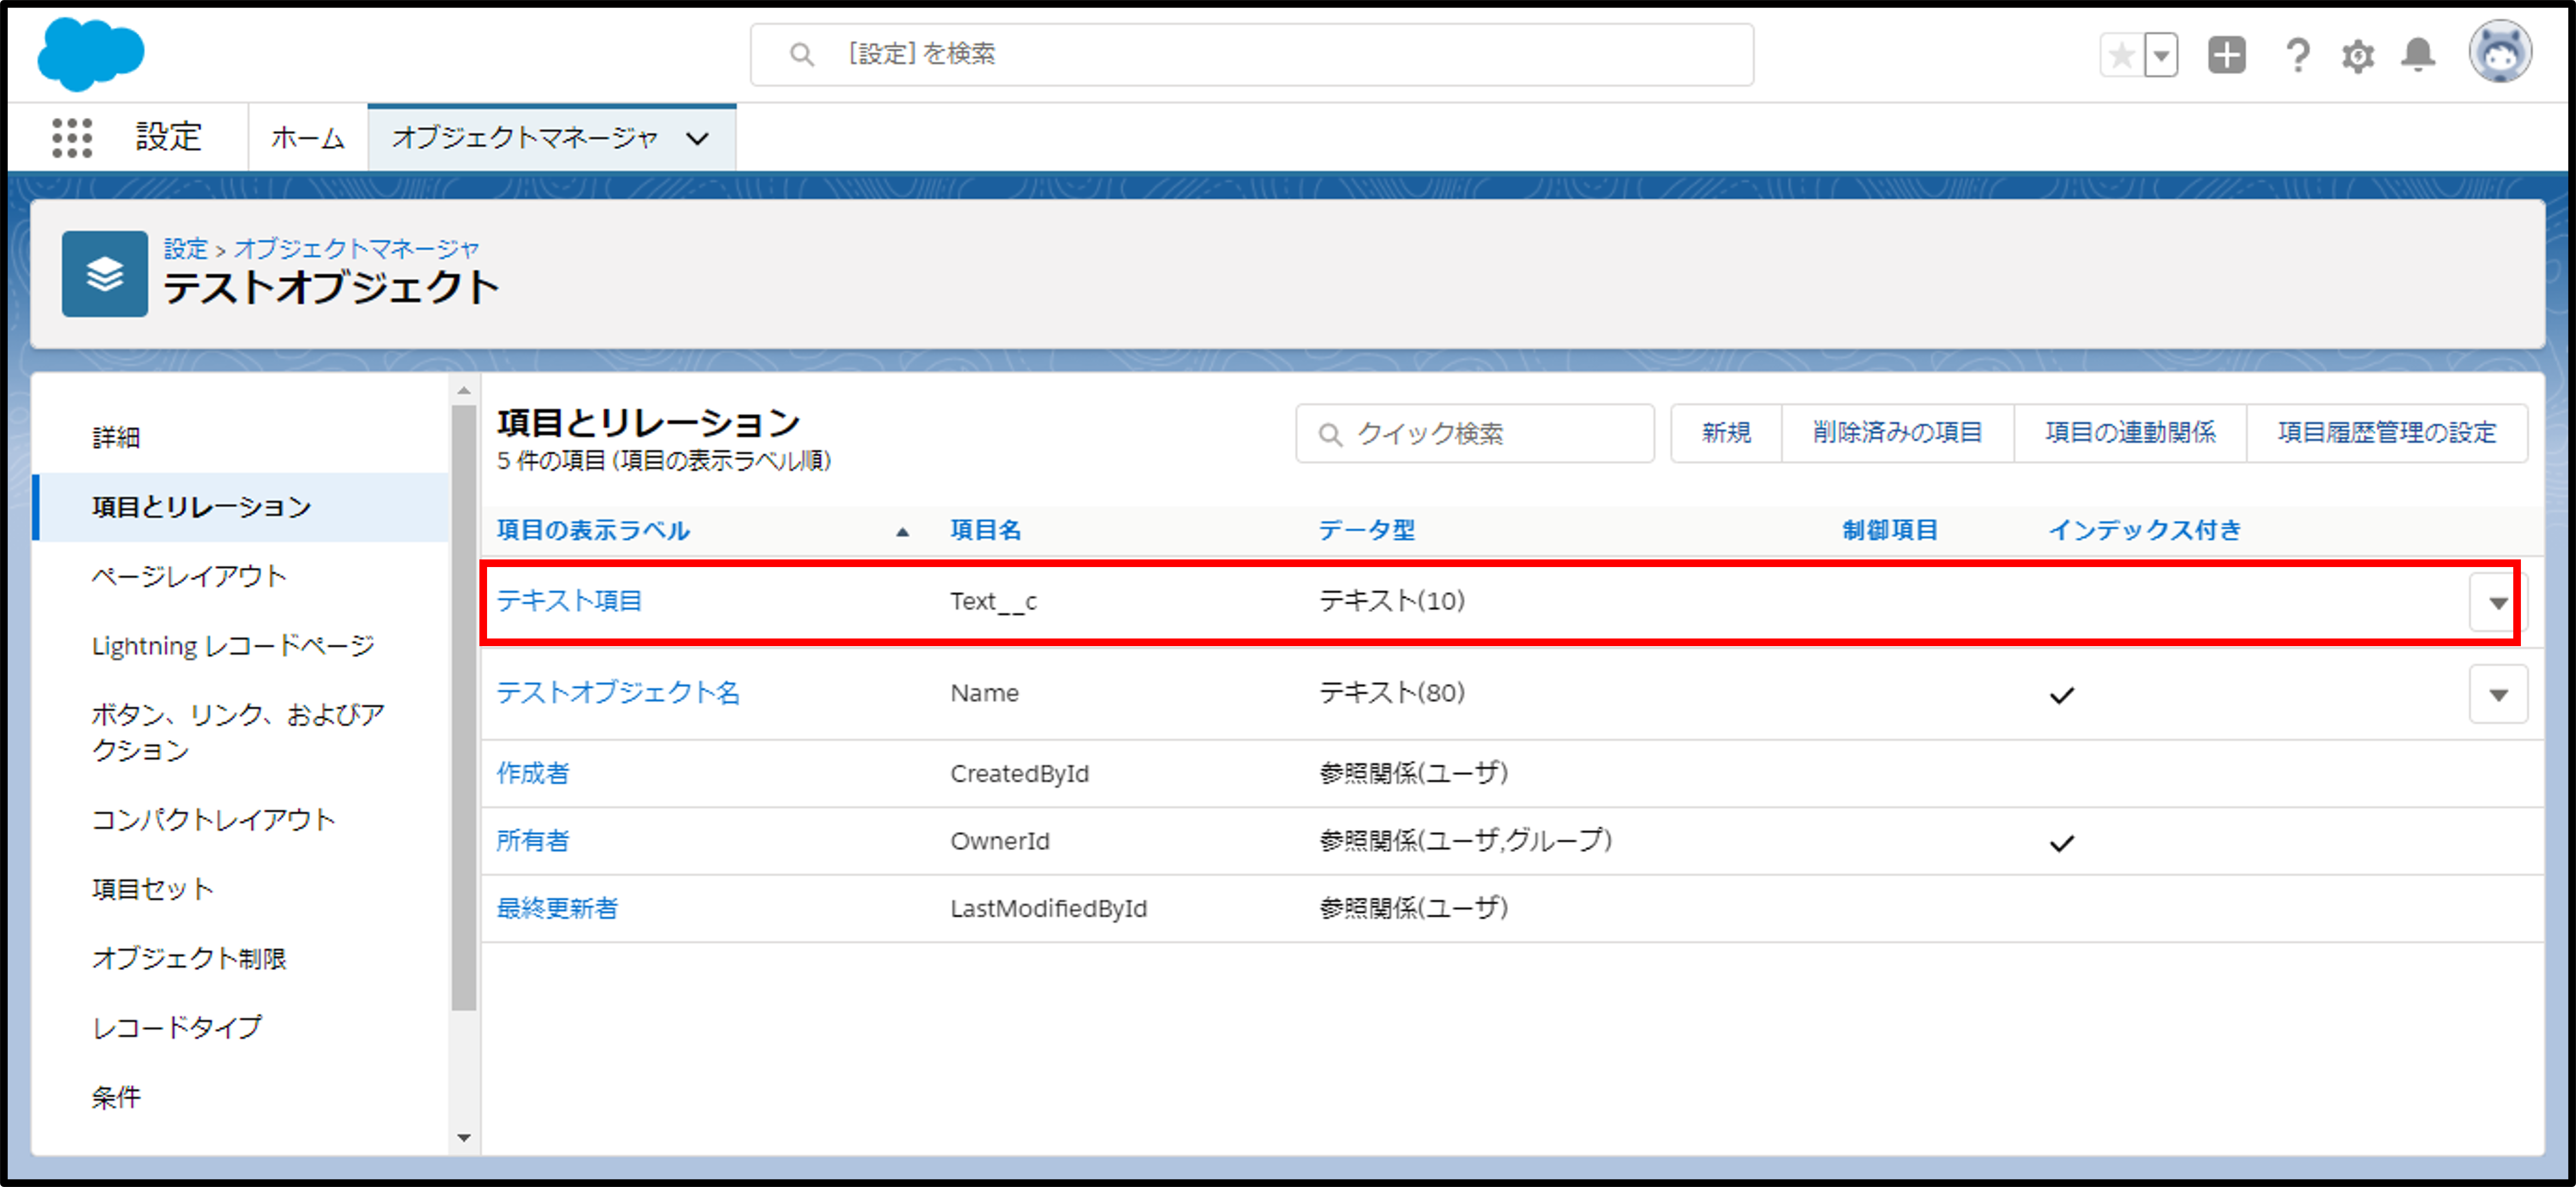The height and width of the screenshot is (1187, 2576).
Task: Open the オブジェクトマネージャ tab chevron menu
Action: [x=698, y=138]
